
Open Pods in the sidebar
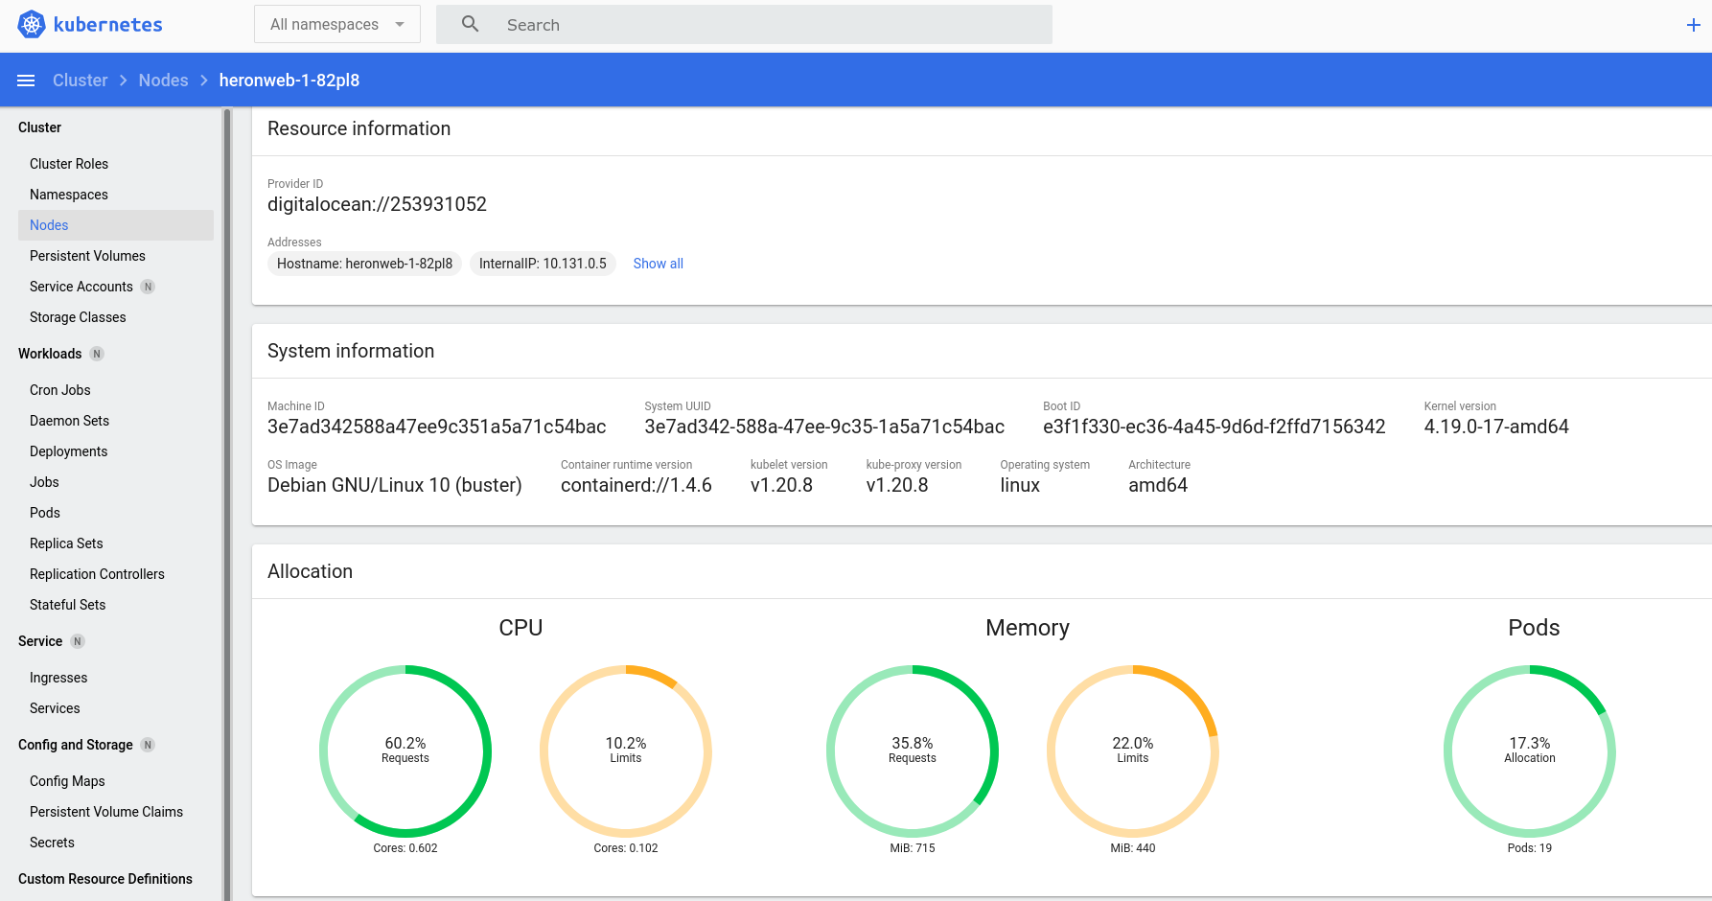45,513
